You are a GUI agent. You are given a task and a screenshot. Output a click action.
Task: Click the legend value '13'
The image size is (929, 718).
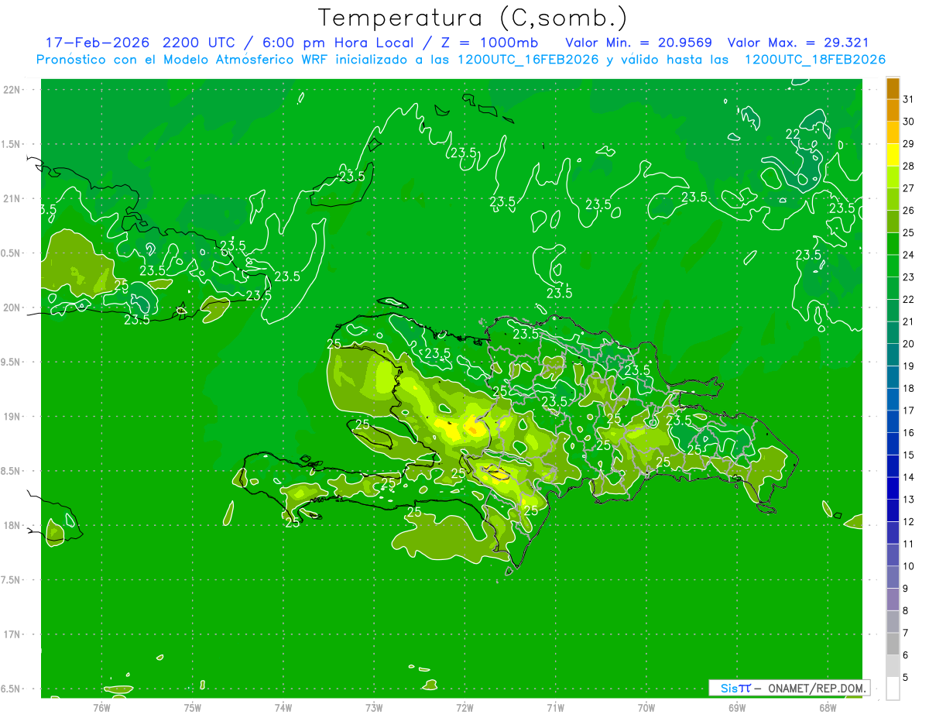(x=908, y=500)
